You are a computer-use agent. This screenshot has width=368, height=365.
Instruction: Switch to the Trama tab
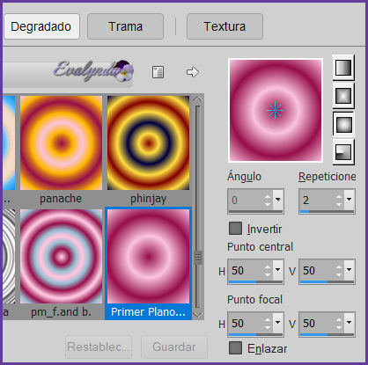125,26
